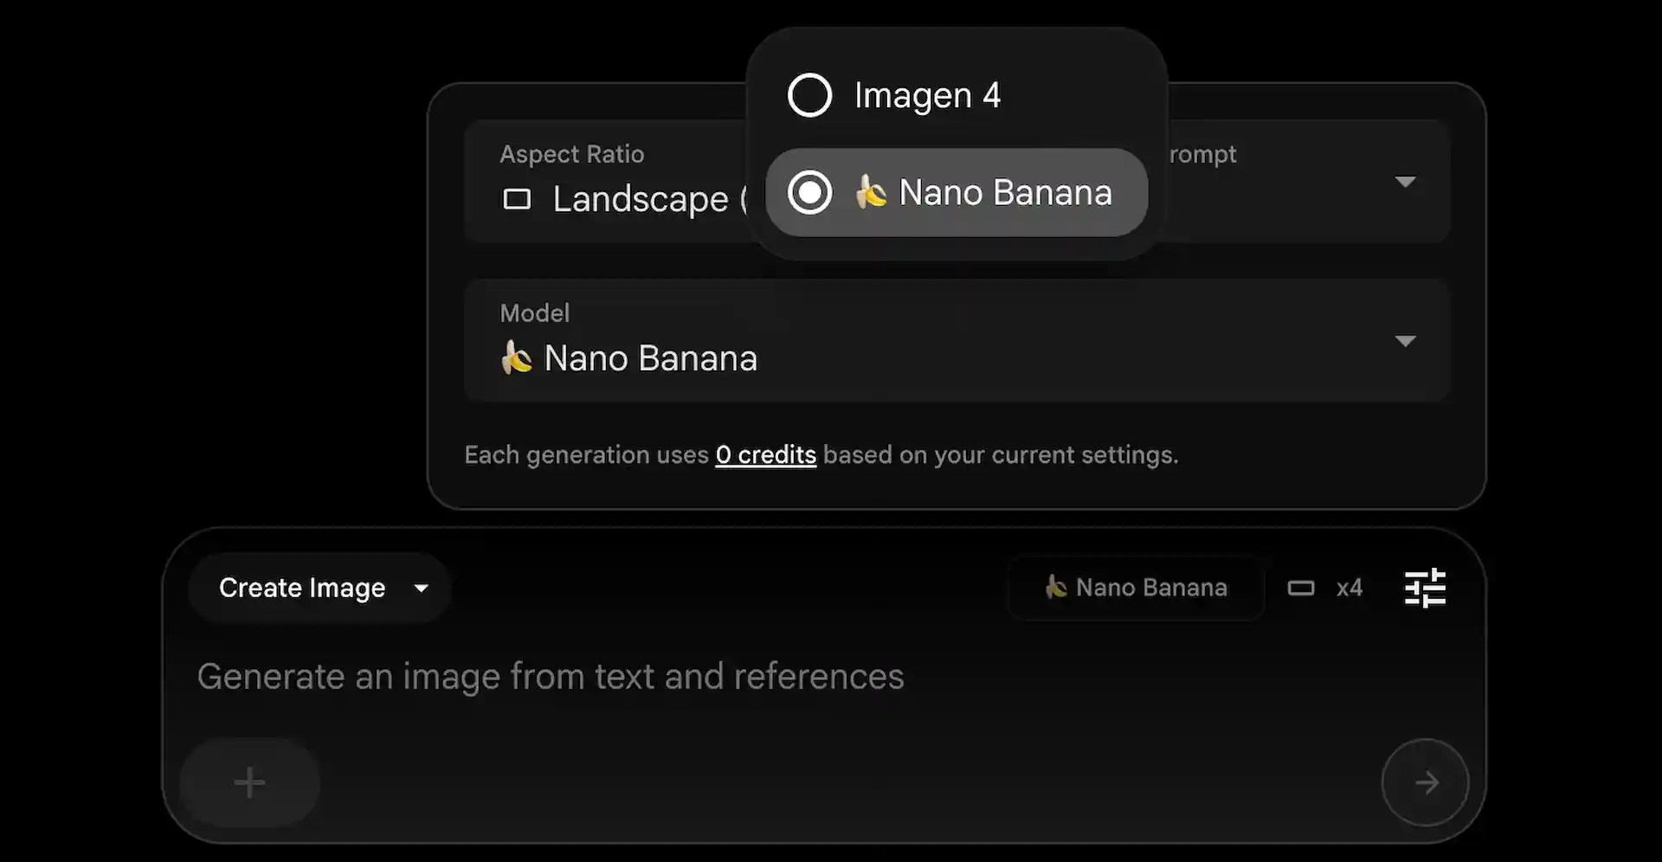Expand the dropdown arrow in the top-right prompt field

1405,182
